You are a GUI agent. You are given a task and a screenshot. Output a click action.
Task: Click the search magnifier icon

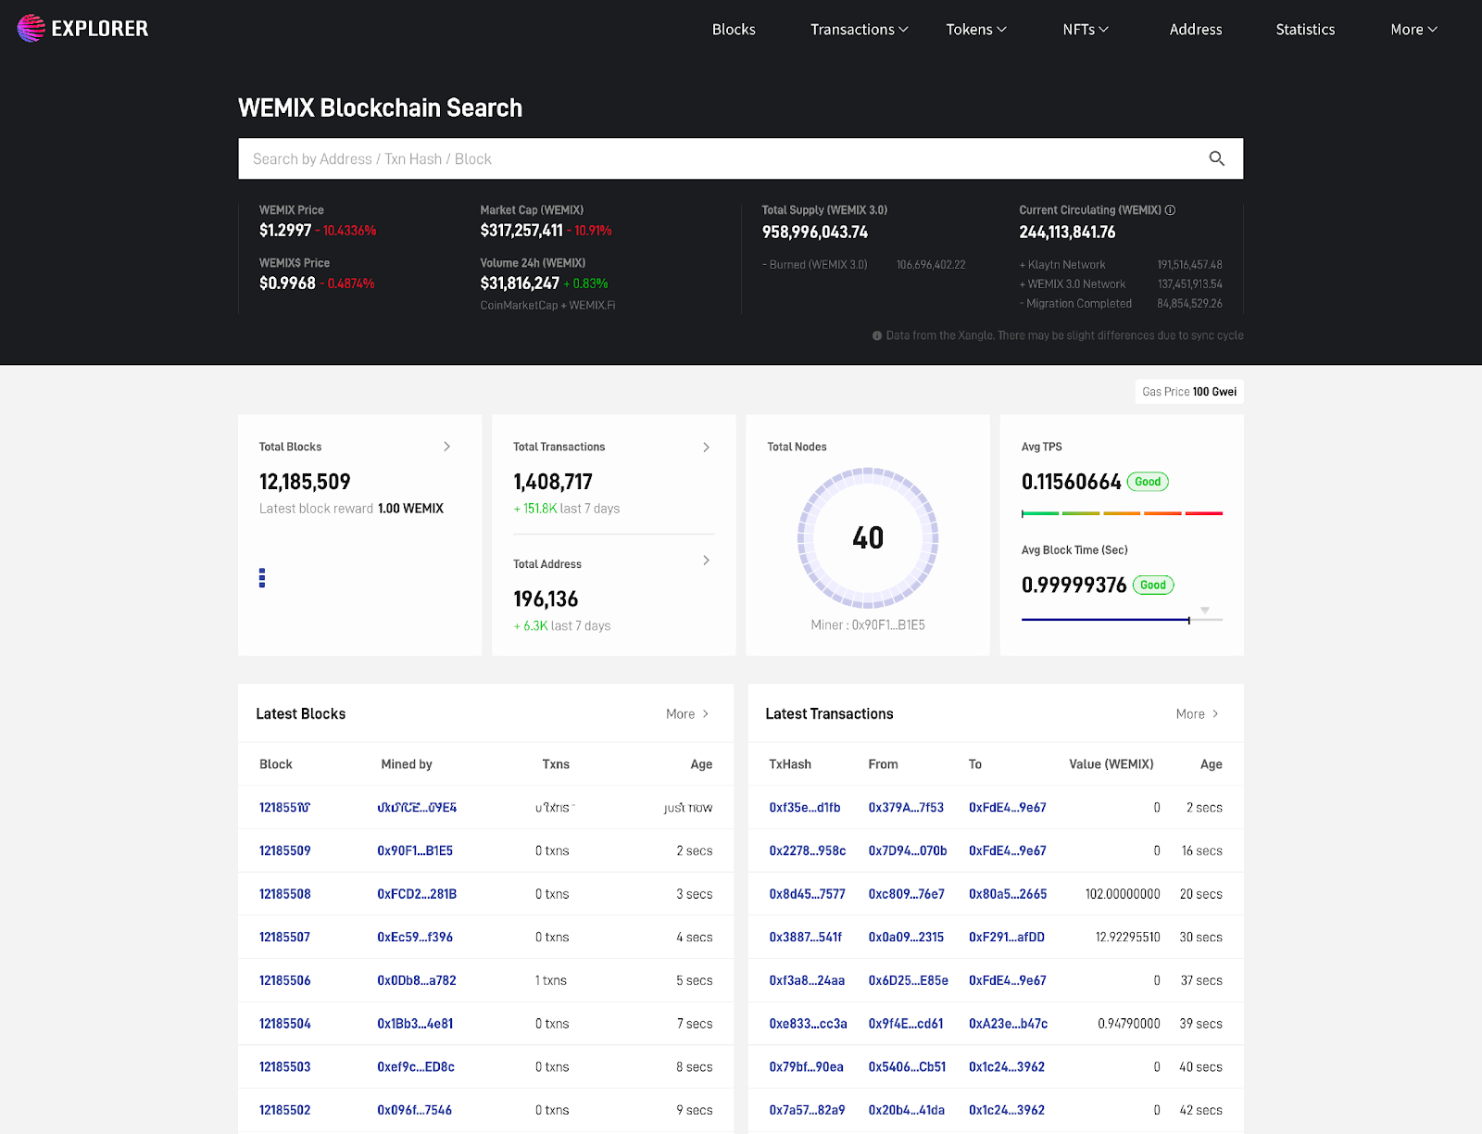[1217, 158]
